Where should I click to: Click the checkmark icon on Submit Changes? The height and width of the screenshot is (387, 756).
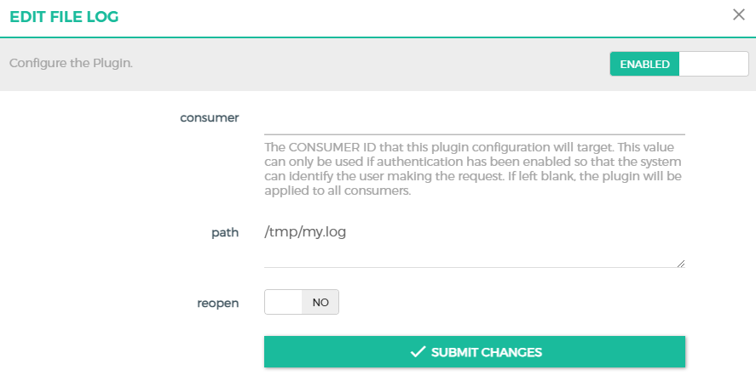coord(418,352)
